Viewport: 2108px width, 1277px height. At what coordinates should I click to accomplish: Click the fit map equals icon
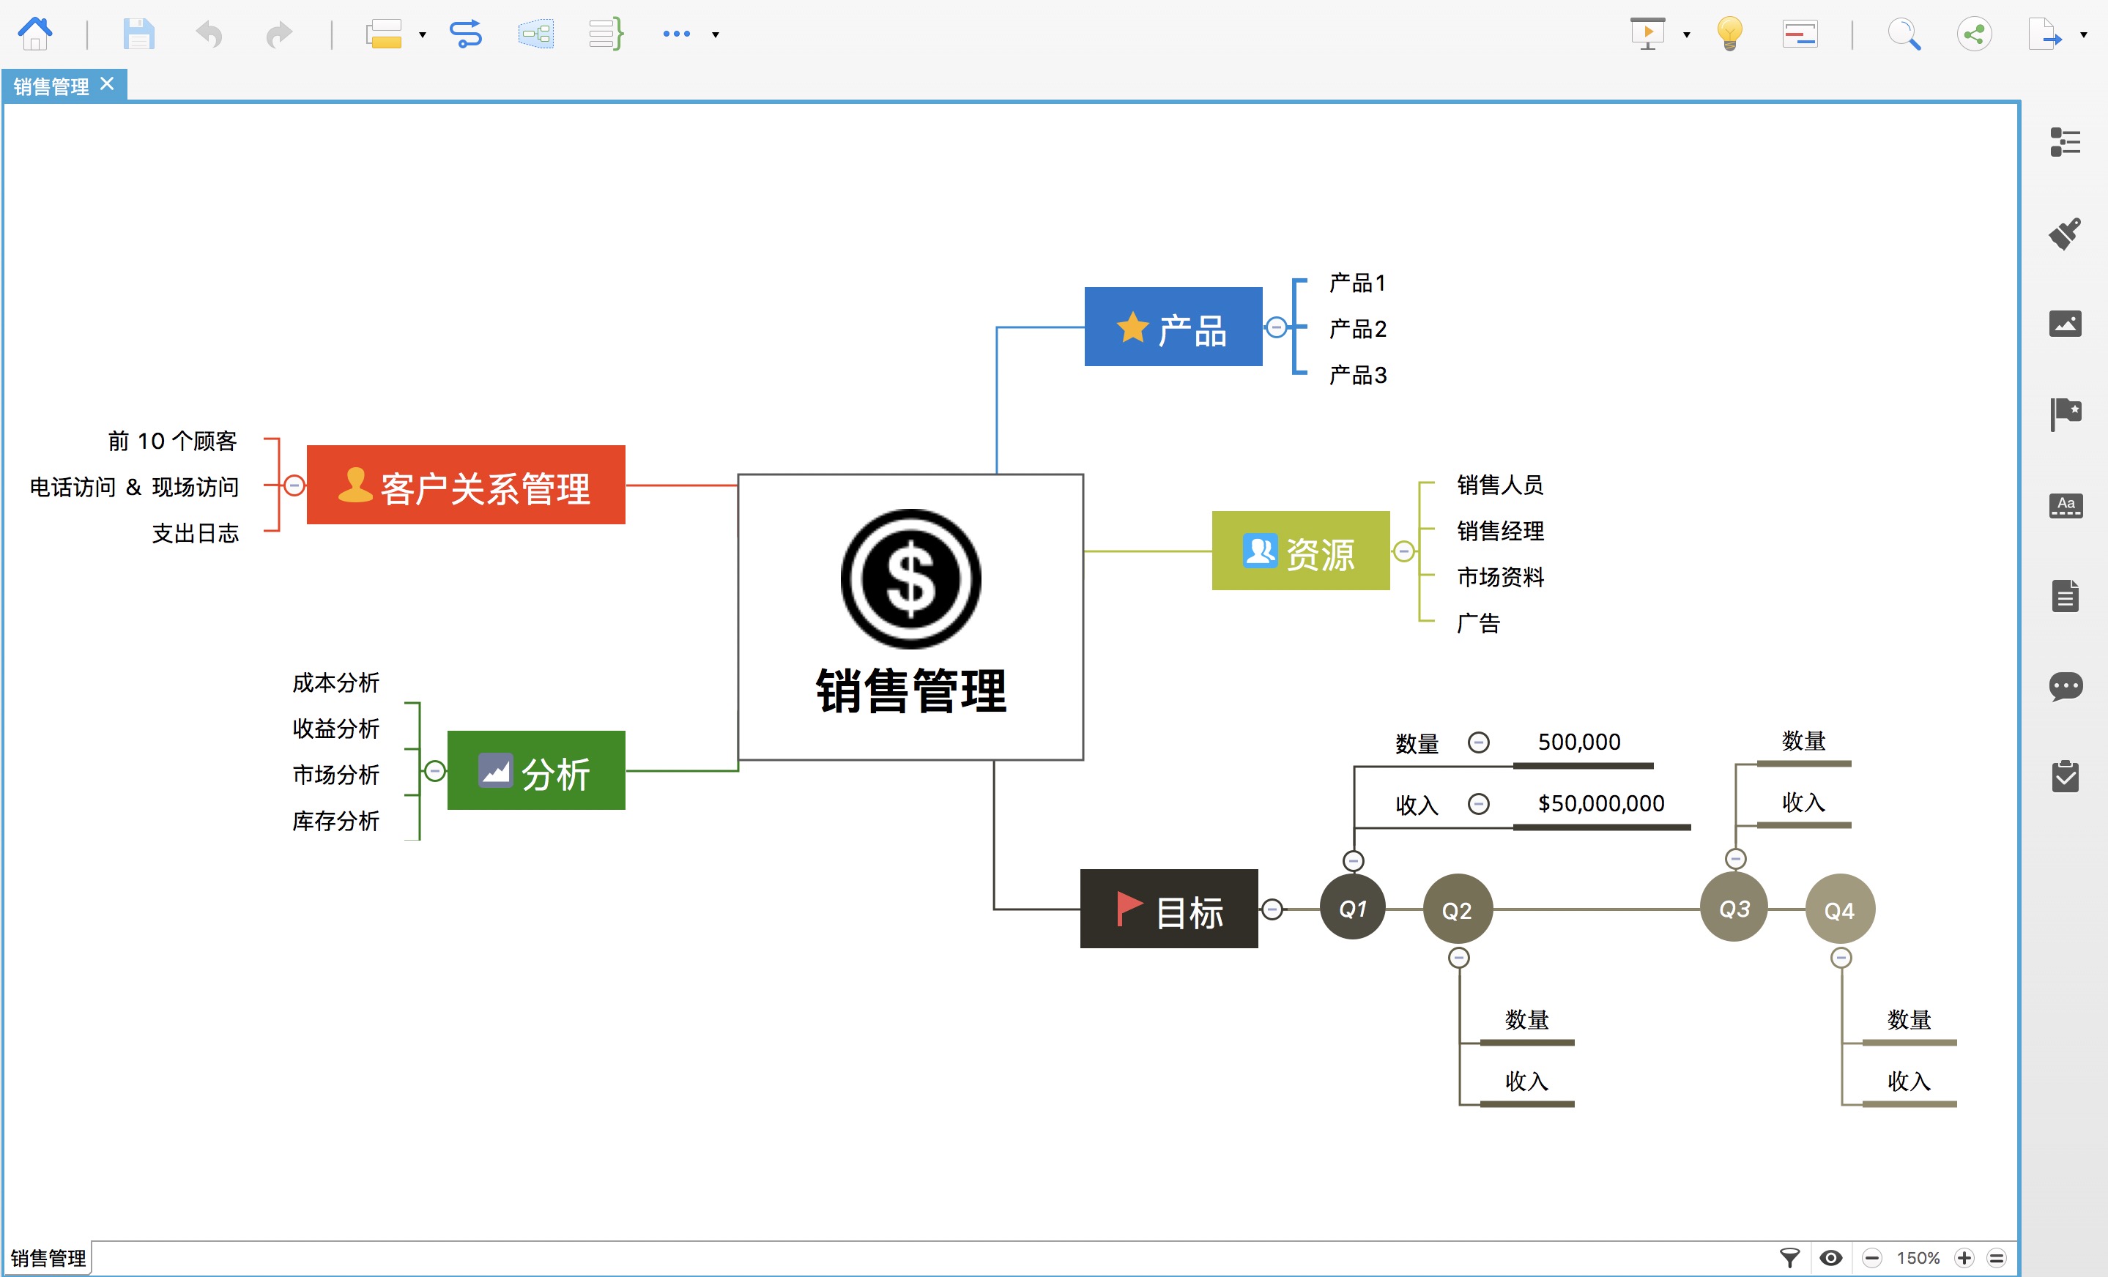tap(1997, 1257)
